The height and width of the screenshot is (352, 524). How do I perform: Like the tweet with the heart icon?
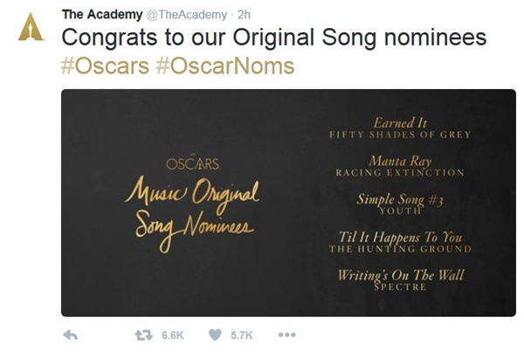(215, 335)
